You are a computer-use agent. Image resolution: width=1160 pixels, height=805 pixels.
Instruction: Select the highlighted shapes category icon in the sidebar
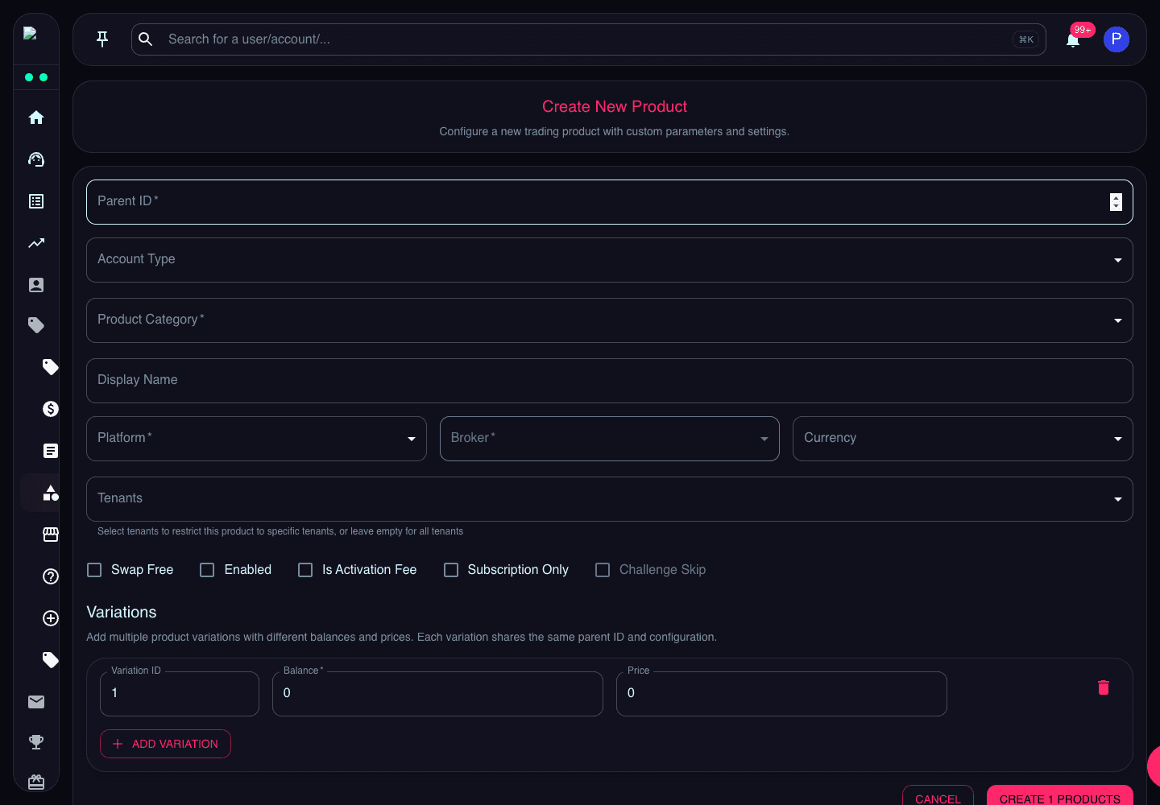click(x=51, y=493)
